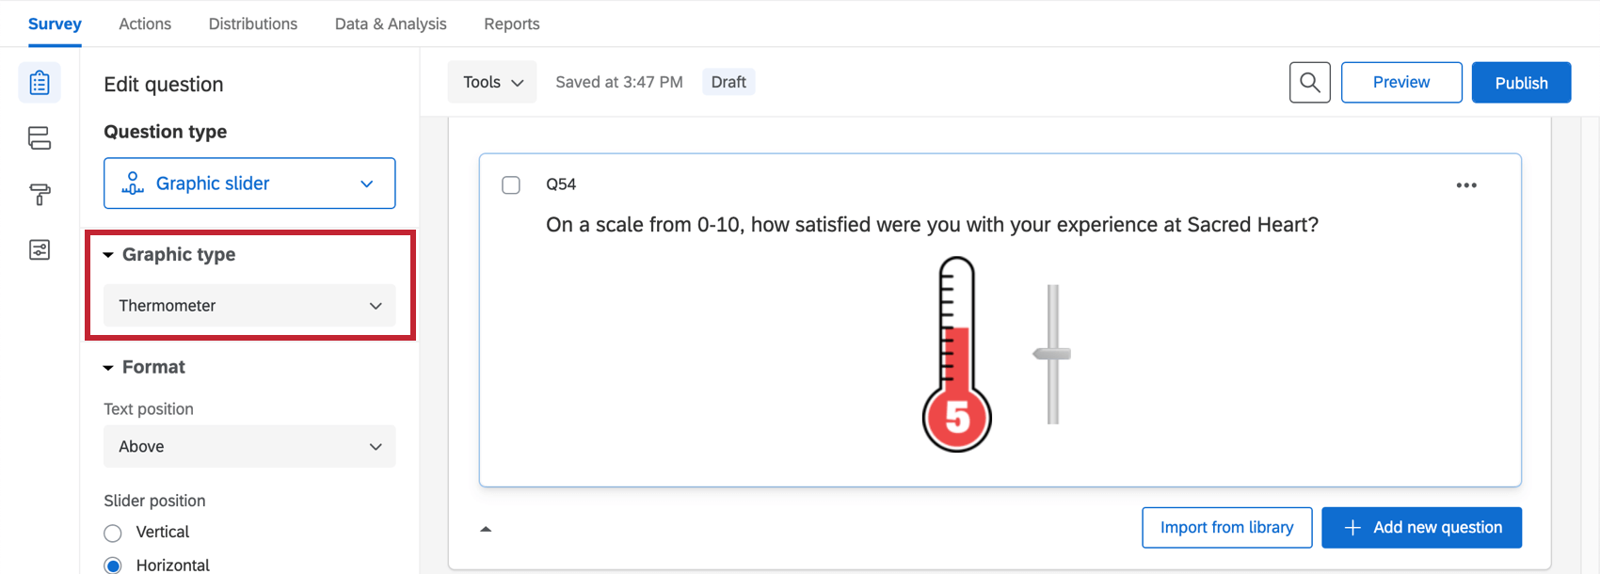Open the Survey flow panel
Viewport: 1600px width, 574px height.
coord(40,137)
